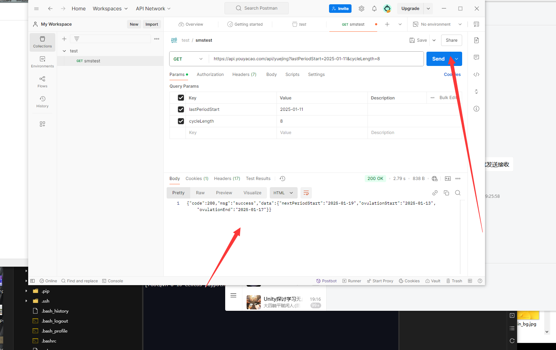Open the API Network dropdown

coord(153,9)
